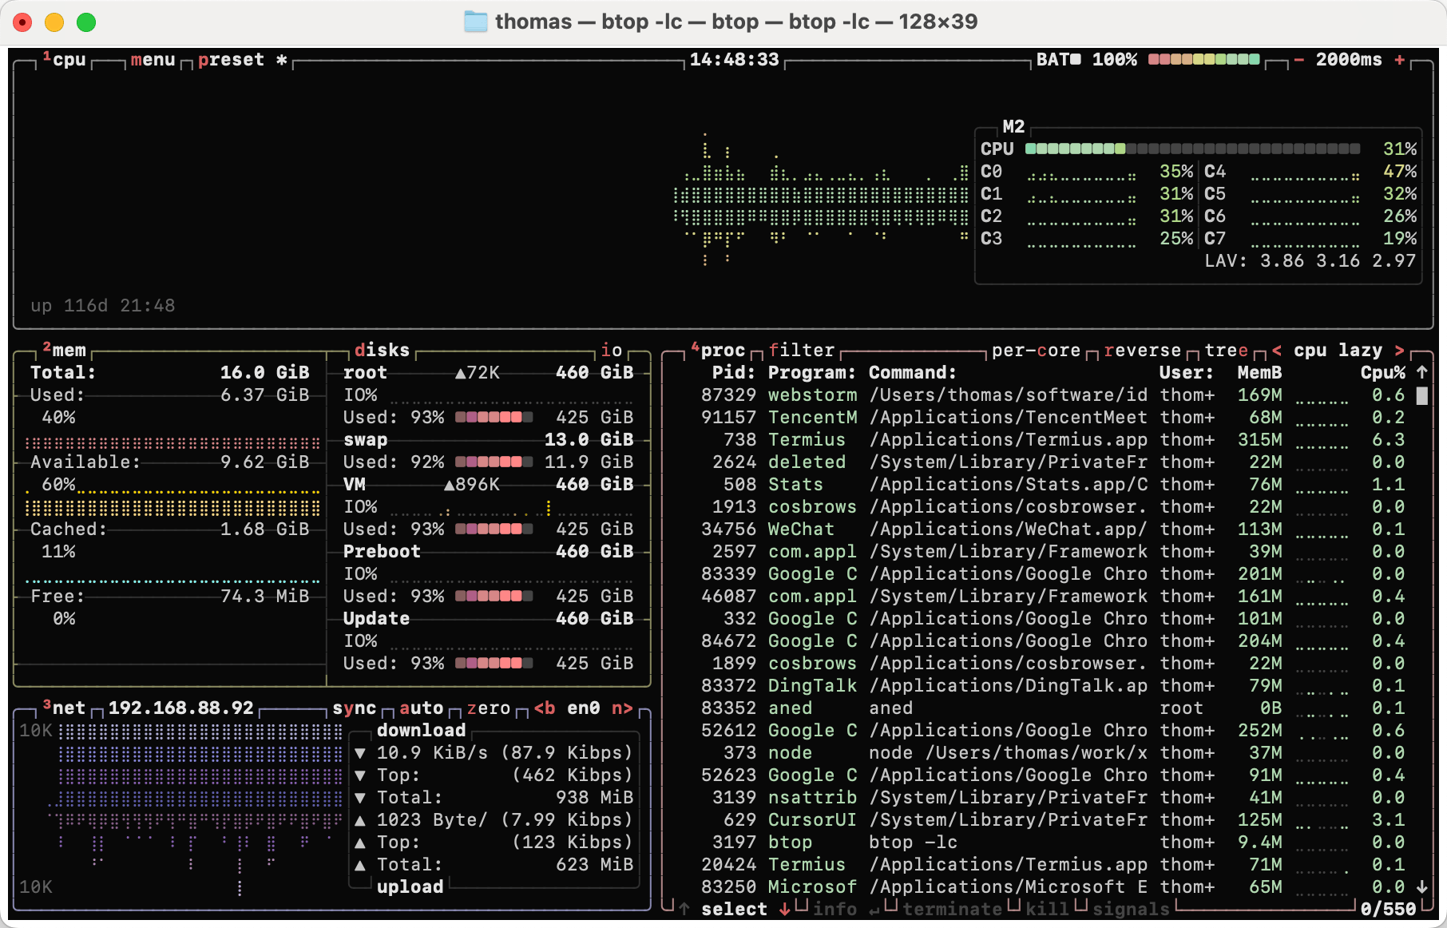
Task: Toggle net sync scaling
Action: [354, 708]
